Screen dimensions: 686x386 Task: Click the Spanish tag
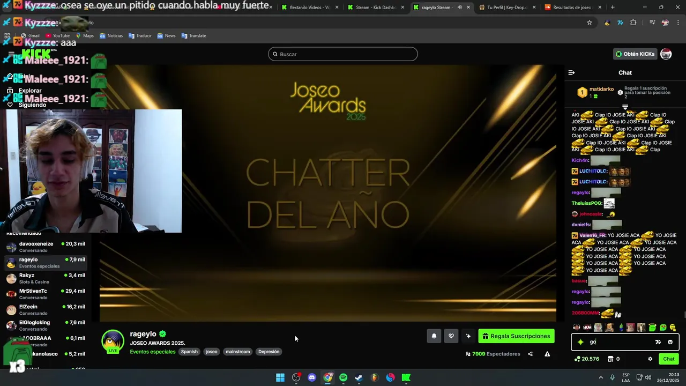click(x=189, y=352)
